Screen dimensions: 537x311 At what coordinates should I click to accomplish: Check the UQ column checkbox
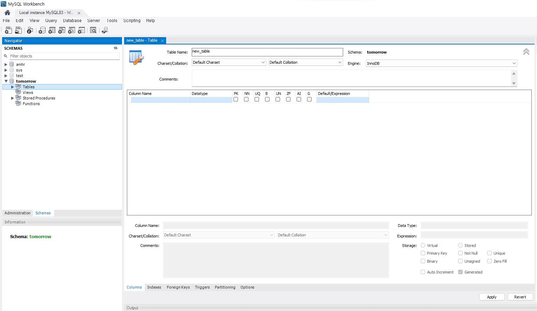(257, 99)
